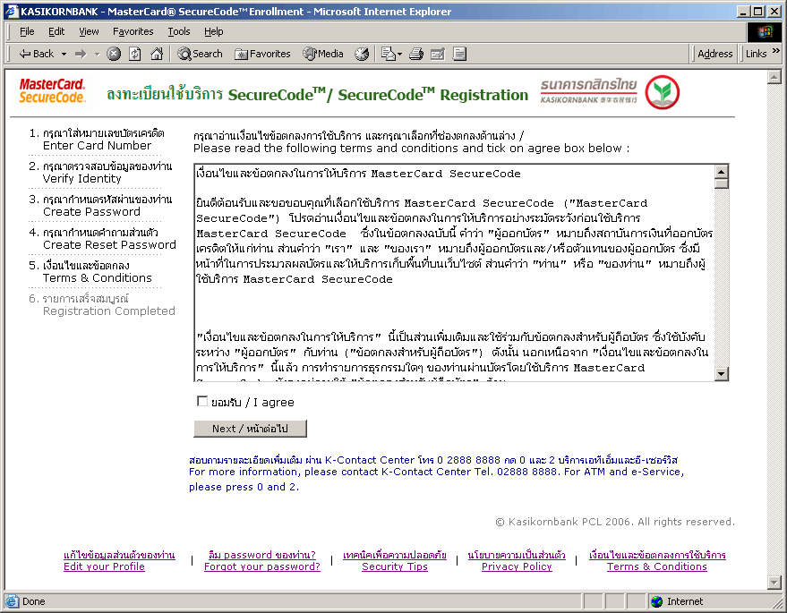Click the Done page icon in status bar
This screenshot has width=787, height=613.
pos(13,601)
